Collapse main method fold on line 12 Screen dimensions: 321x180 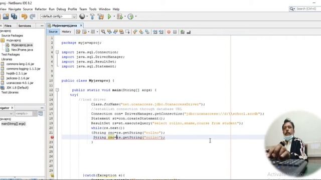57,90
